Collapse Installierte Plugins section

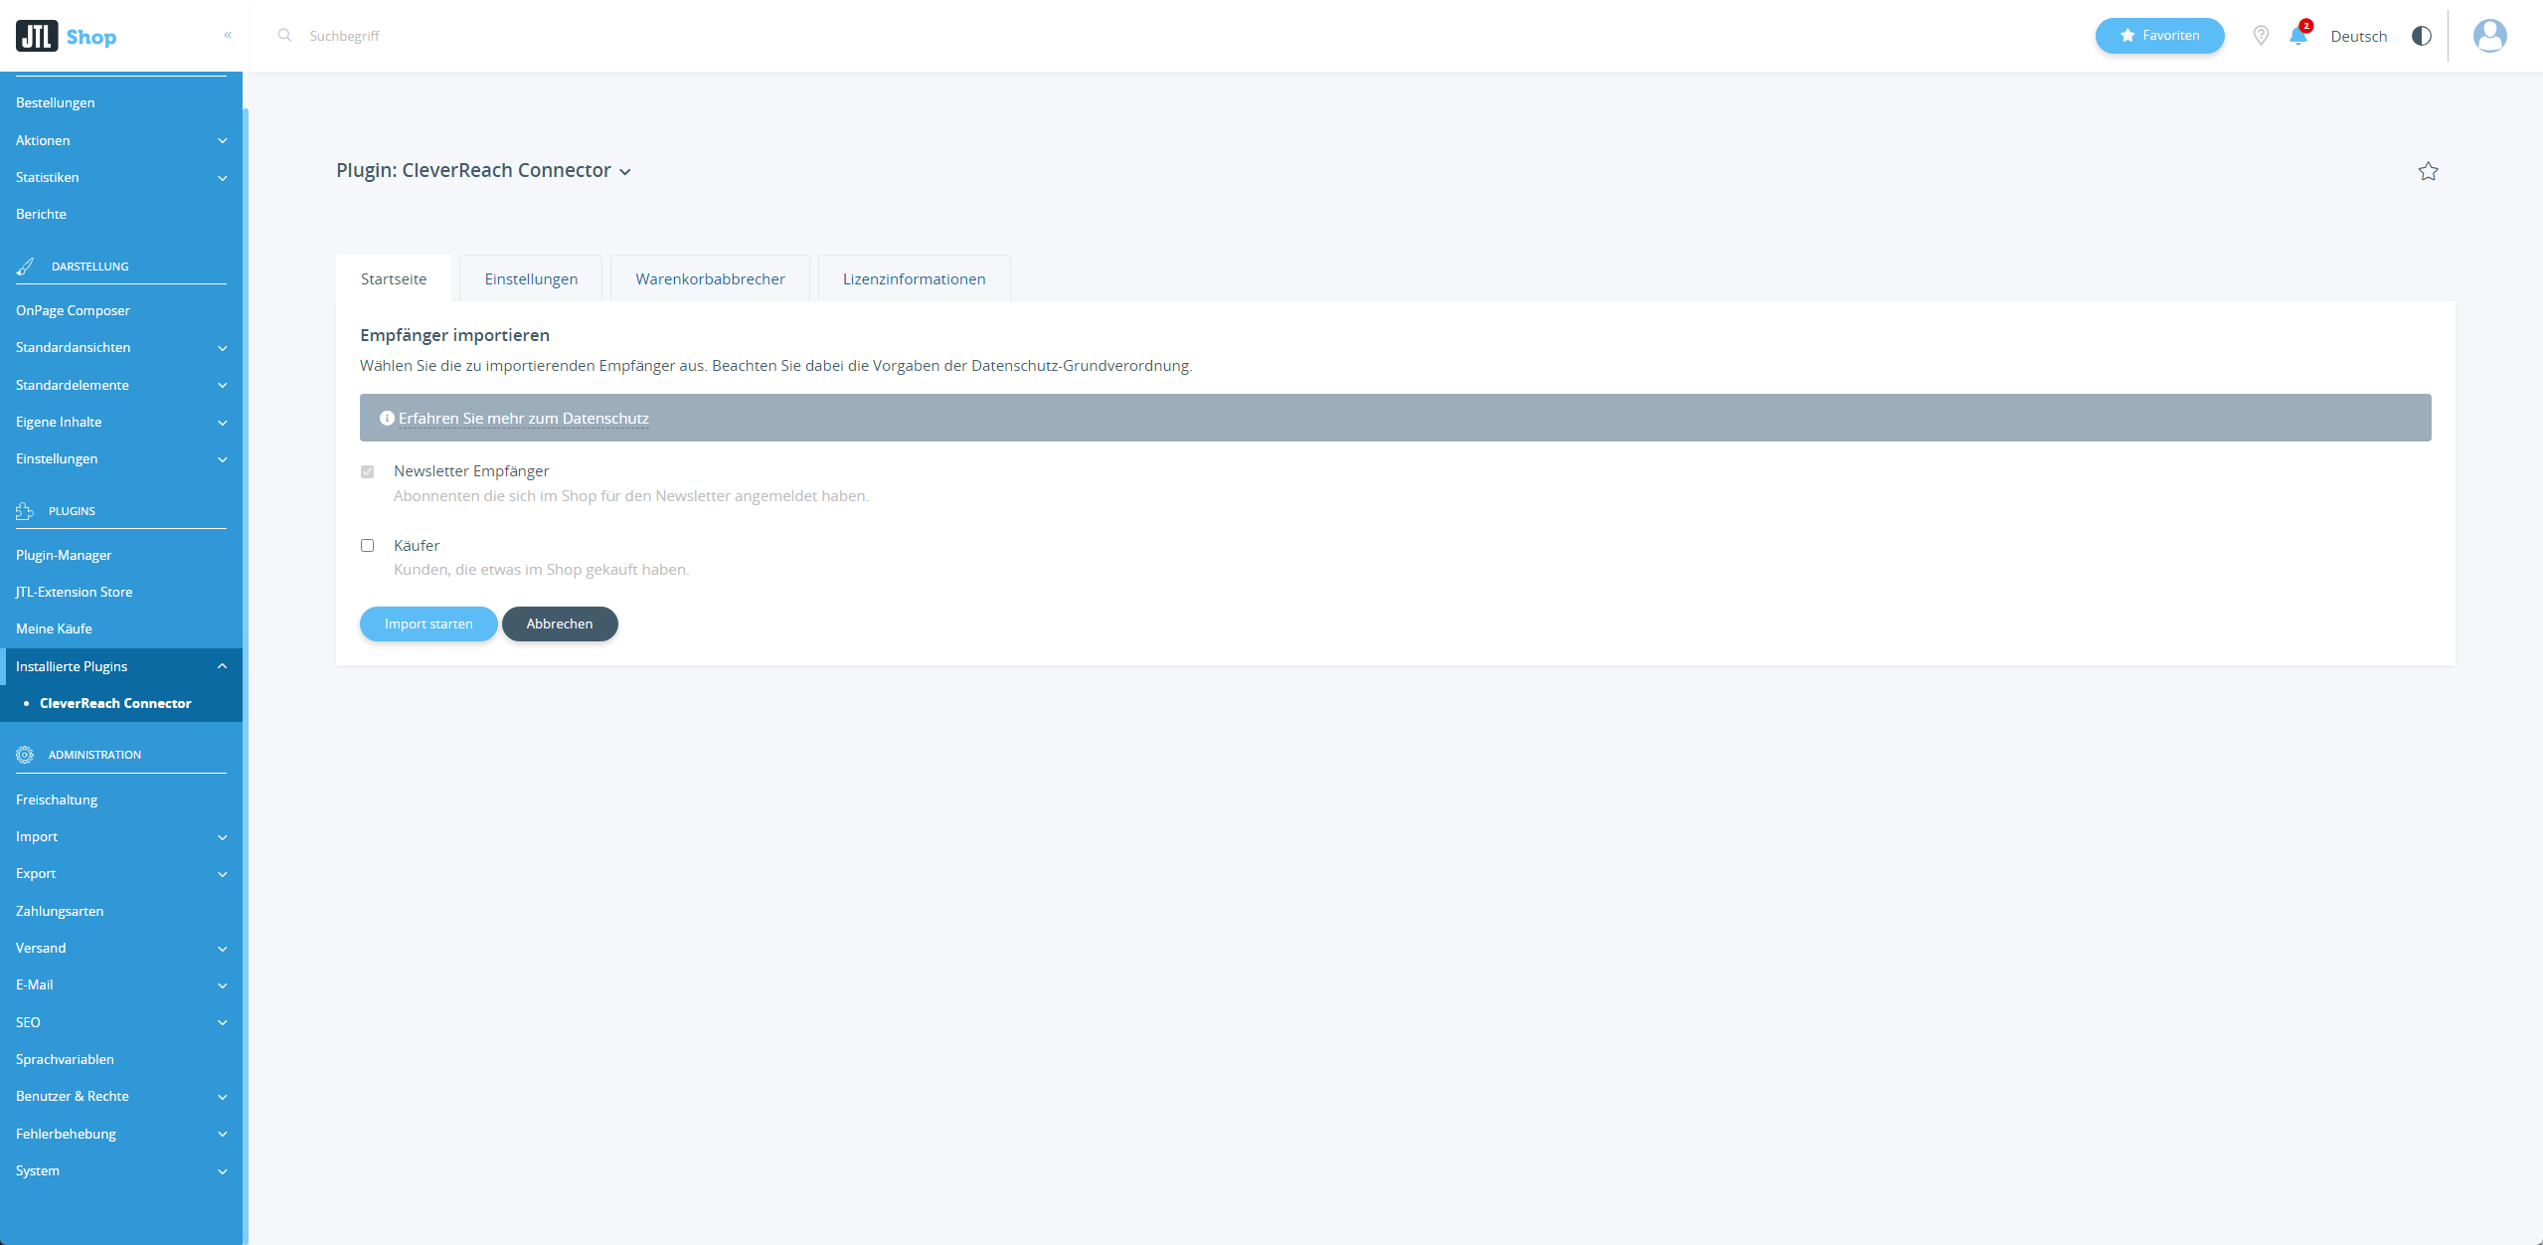[121, 666]
